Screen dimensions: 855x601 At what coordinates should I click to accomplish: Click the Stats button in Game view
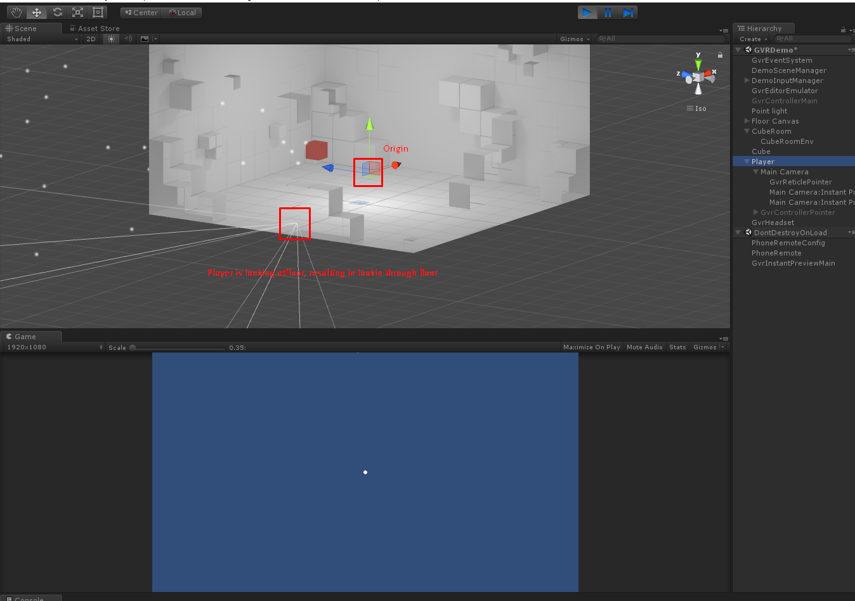[x=677, y=347]
